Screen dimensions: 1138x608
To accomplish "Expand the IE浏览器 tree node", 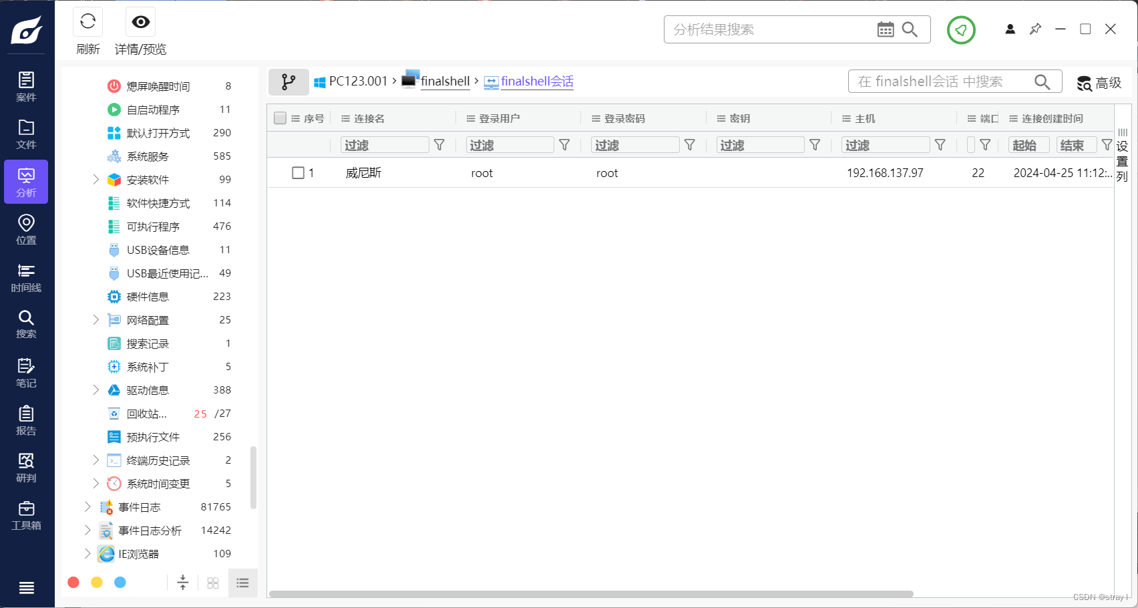I will coord(87,553).
